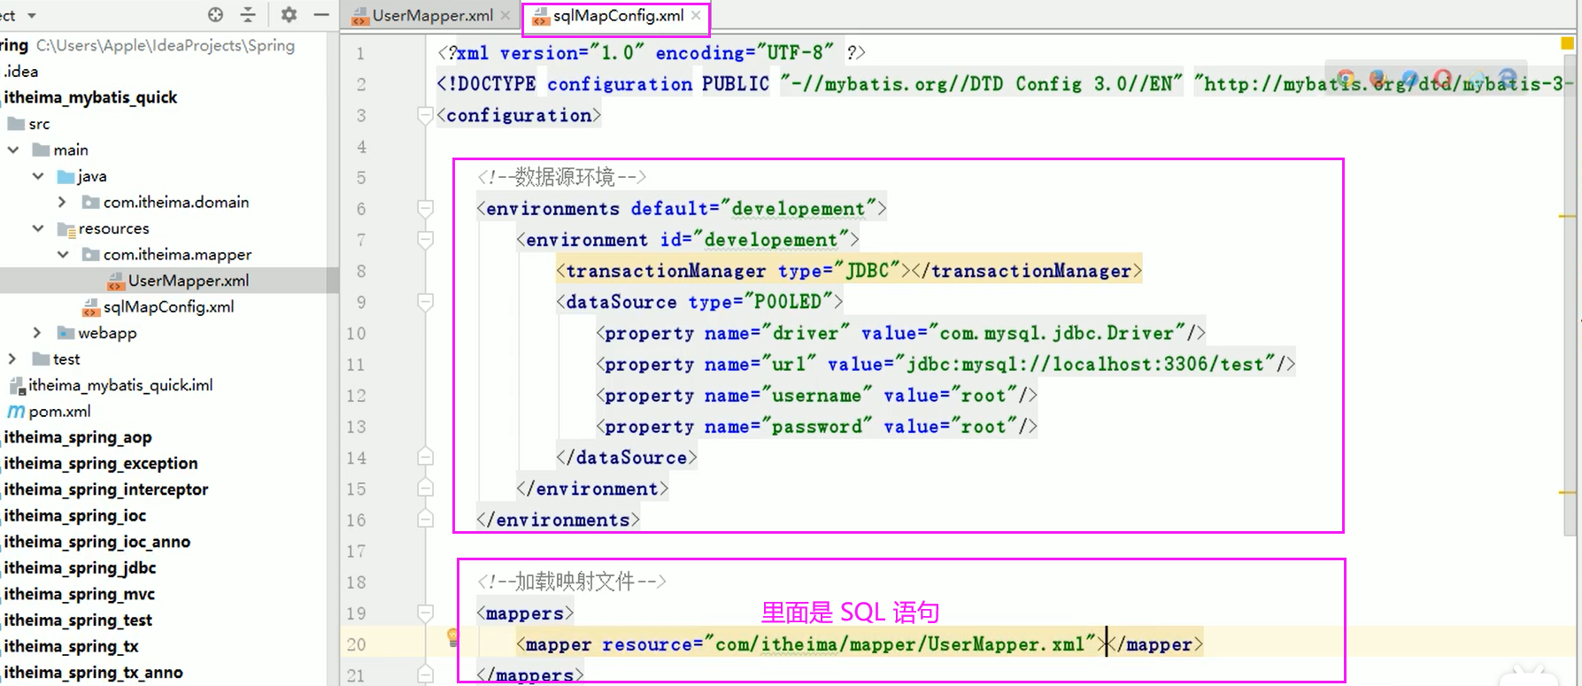Hide the Project panel with the minimize dash icon
The width and height of the screenshot is (1582, 686).
(x=321, y=15)
